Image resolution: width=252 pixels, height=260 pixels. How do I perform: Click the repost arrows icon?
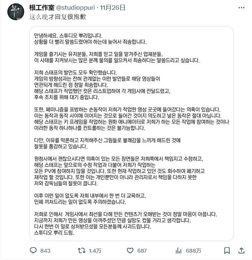pos(81,251)
